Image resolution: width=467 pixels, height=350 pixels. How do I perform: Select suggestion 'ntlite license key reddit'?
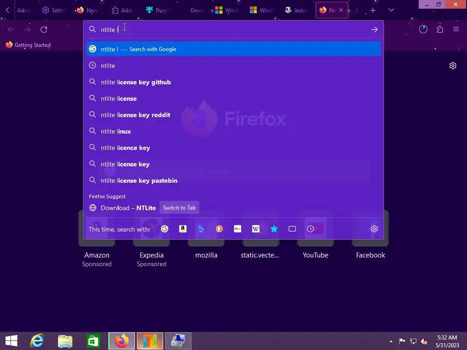[x=233, y=115]
